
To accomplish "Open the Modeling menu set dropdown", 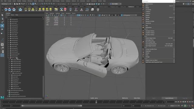I will pyautogui.click(x=6, y=4).
